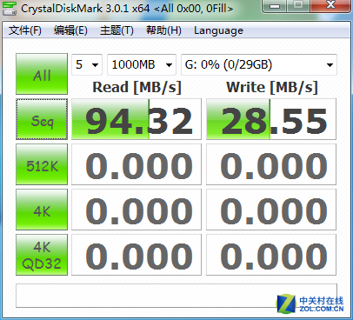Select the 4K QD32 write result field
The image size is (353, 320).
[271, 255]
